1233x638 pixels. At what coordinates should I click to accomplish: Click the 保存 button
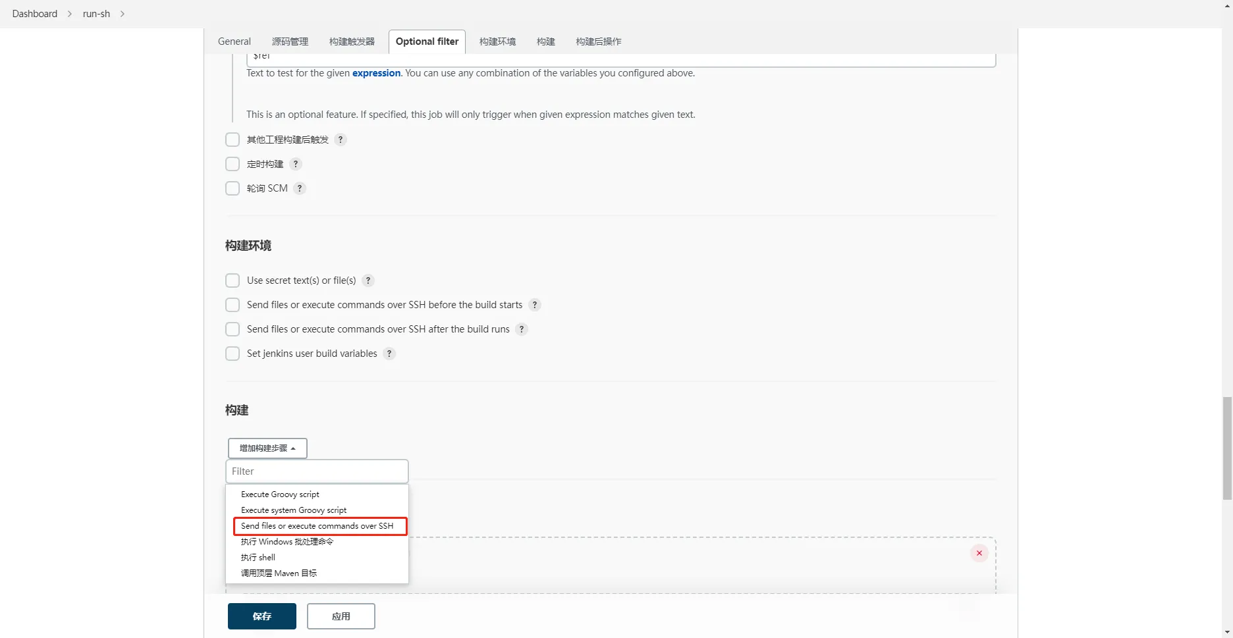click(261, 616)
